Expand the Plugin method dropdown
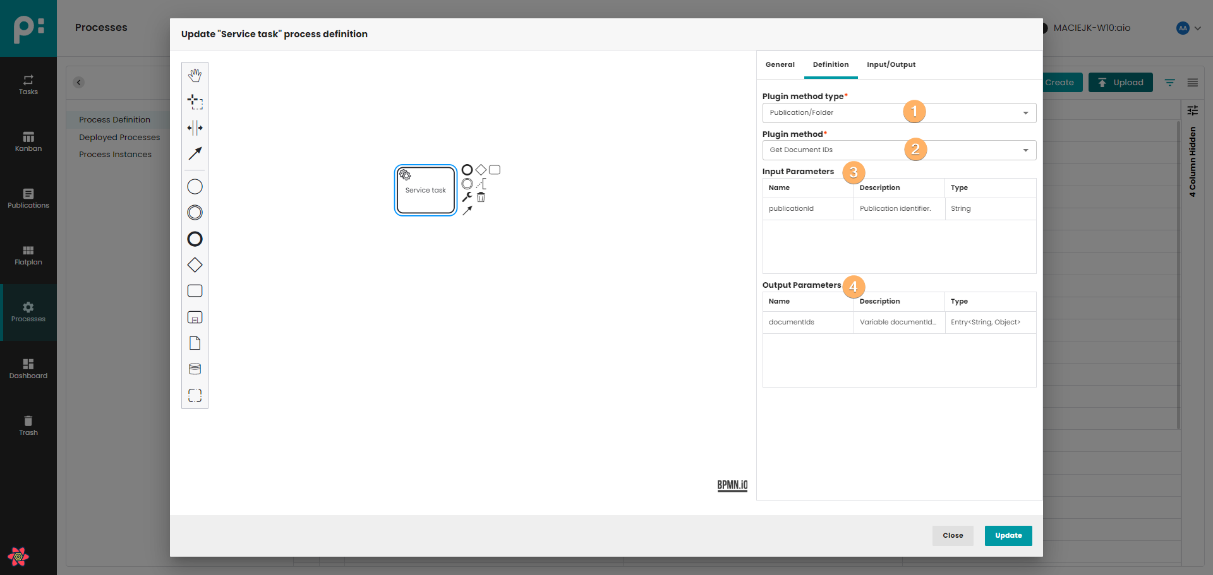 click(x=898, y=150)
